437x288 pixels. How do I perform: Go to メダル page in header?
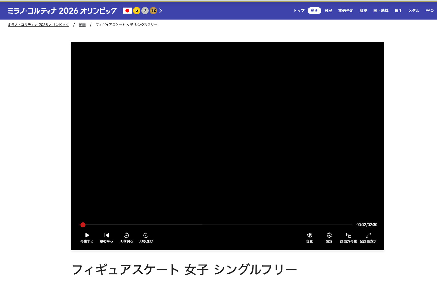414,11
